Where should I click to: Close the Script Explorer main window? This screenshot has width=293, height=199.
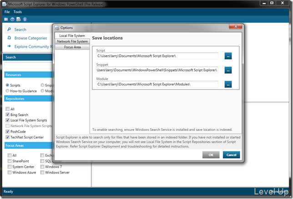pos(283,3)
